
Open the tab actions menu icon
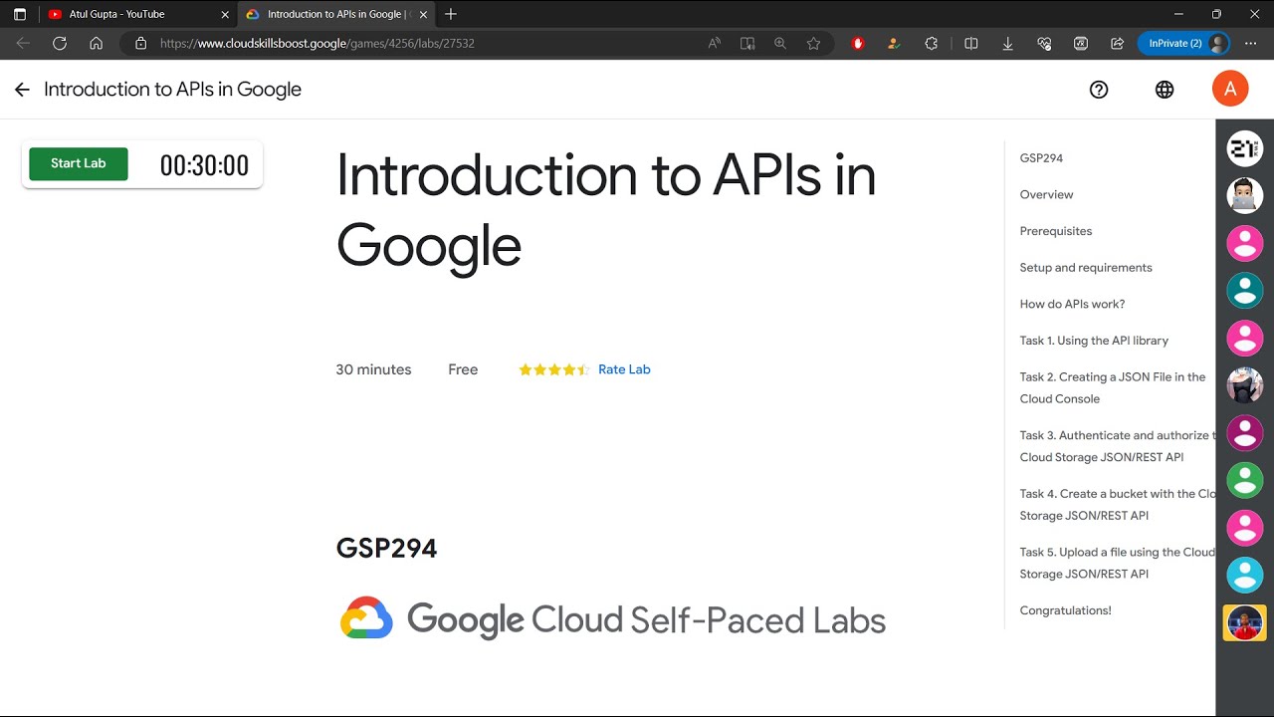tap(19, 14)
